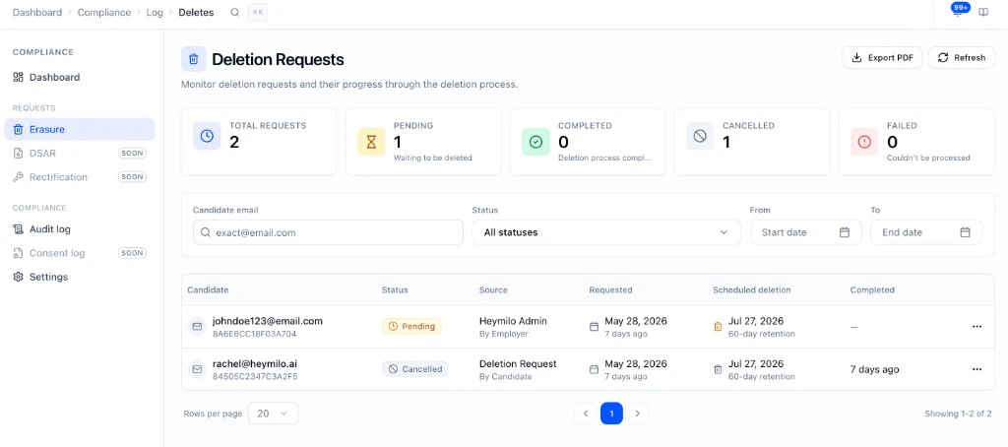Click the Deletes breadcrumb
Viewport: 1008px width, 447px height.
point(196,12)
